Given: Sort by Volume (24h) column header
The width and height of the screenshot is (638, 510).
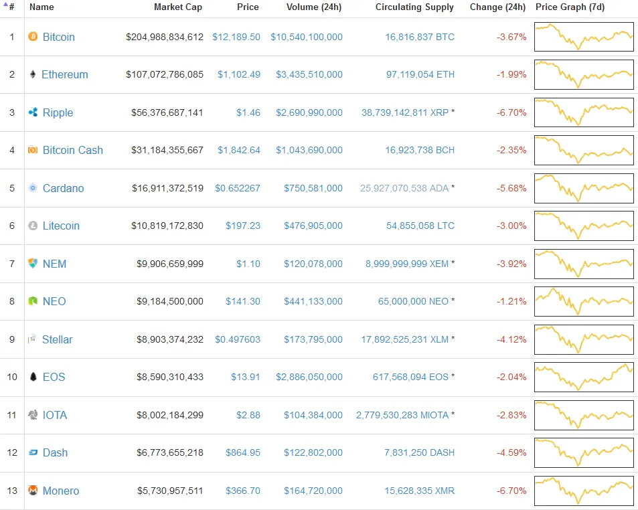Looking at the screenshot, I should coord(314,7).
